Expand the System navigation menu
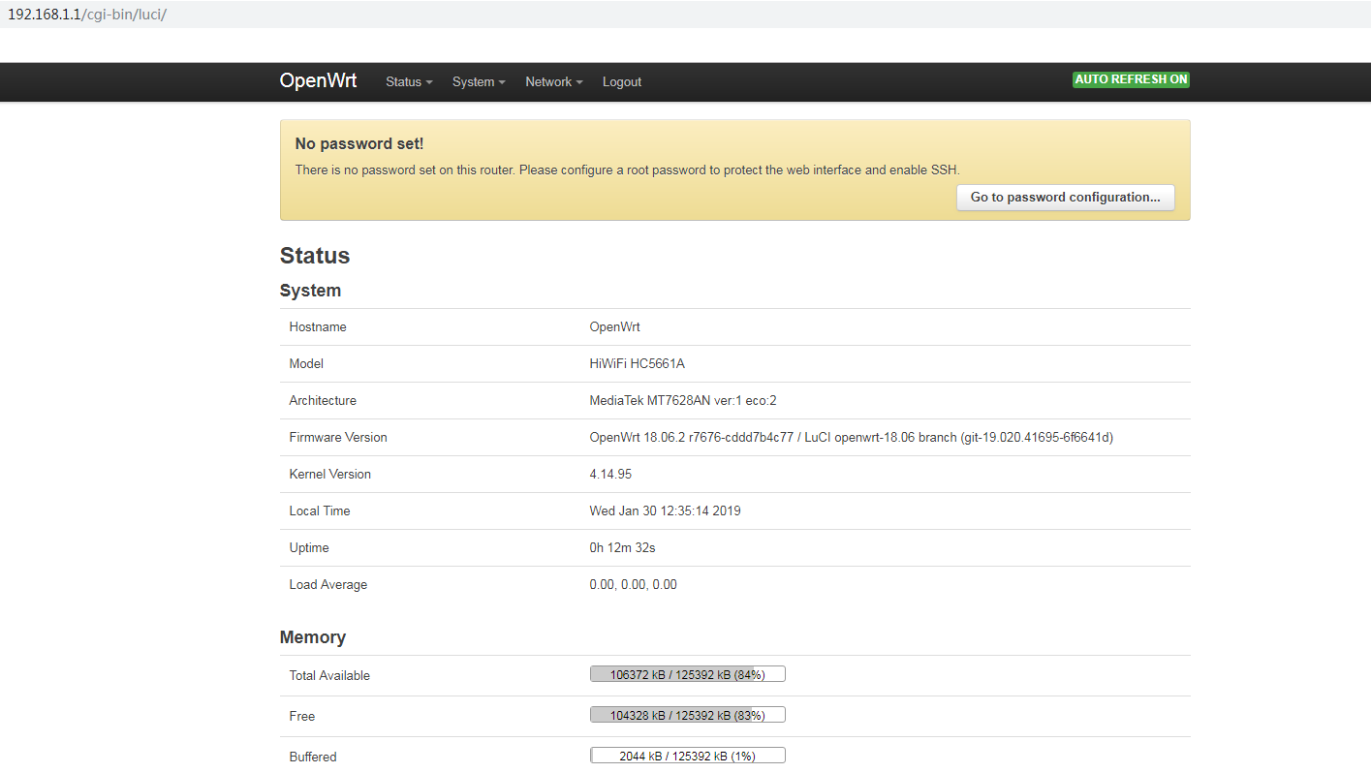 coord(479,82)
